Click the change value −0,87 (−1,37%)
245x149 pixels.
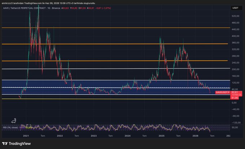tap(103, 8)
